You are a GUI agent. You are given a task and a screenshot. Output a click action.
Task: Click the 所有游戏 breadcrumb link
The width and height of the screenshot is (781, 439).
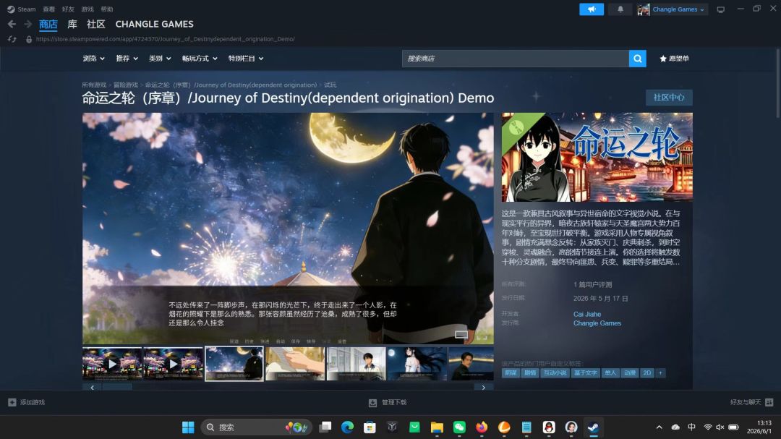(94, 85)
